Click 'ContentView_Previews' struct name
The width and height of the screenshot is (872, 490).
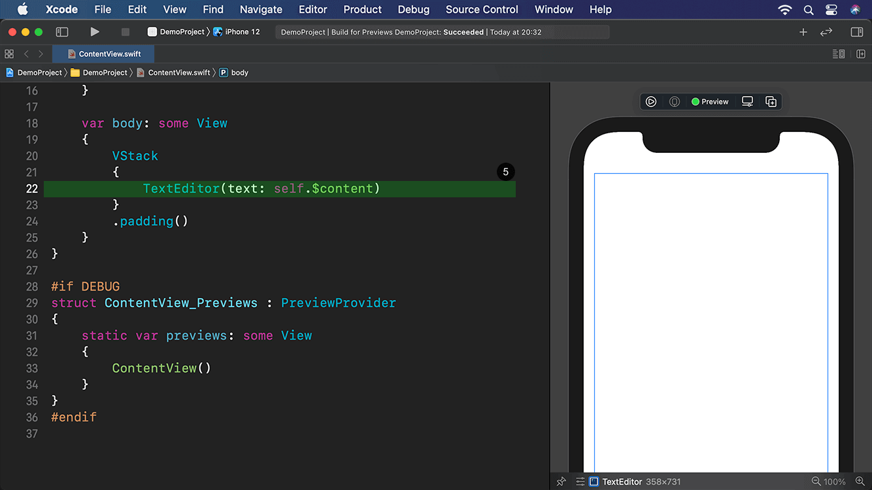click(181, 303)
